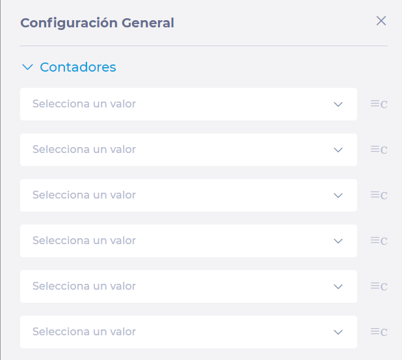Open the second Selecciona un valor dropdown

(x=189, y=150)
